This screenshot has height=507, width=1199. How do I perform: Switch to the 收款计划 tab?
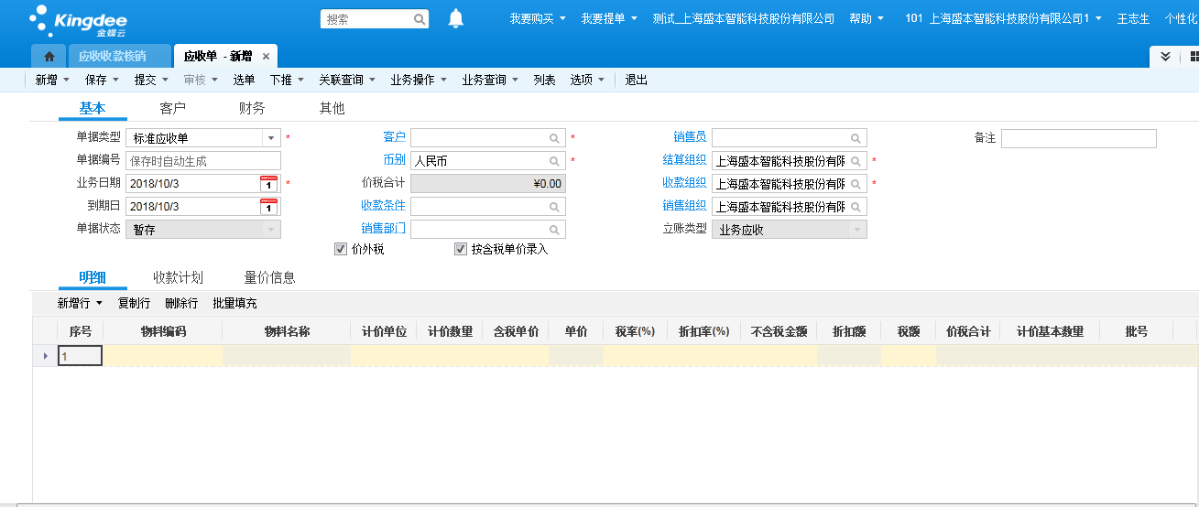178,277
